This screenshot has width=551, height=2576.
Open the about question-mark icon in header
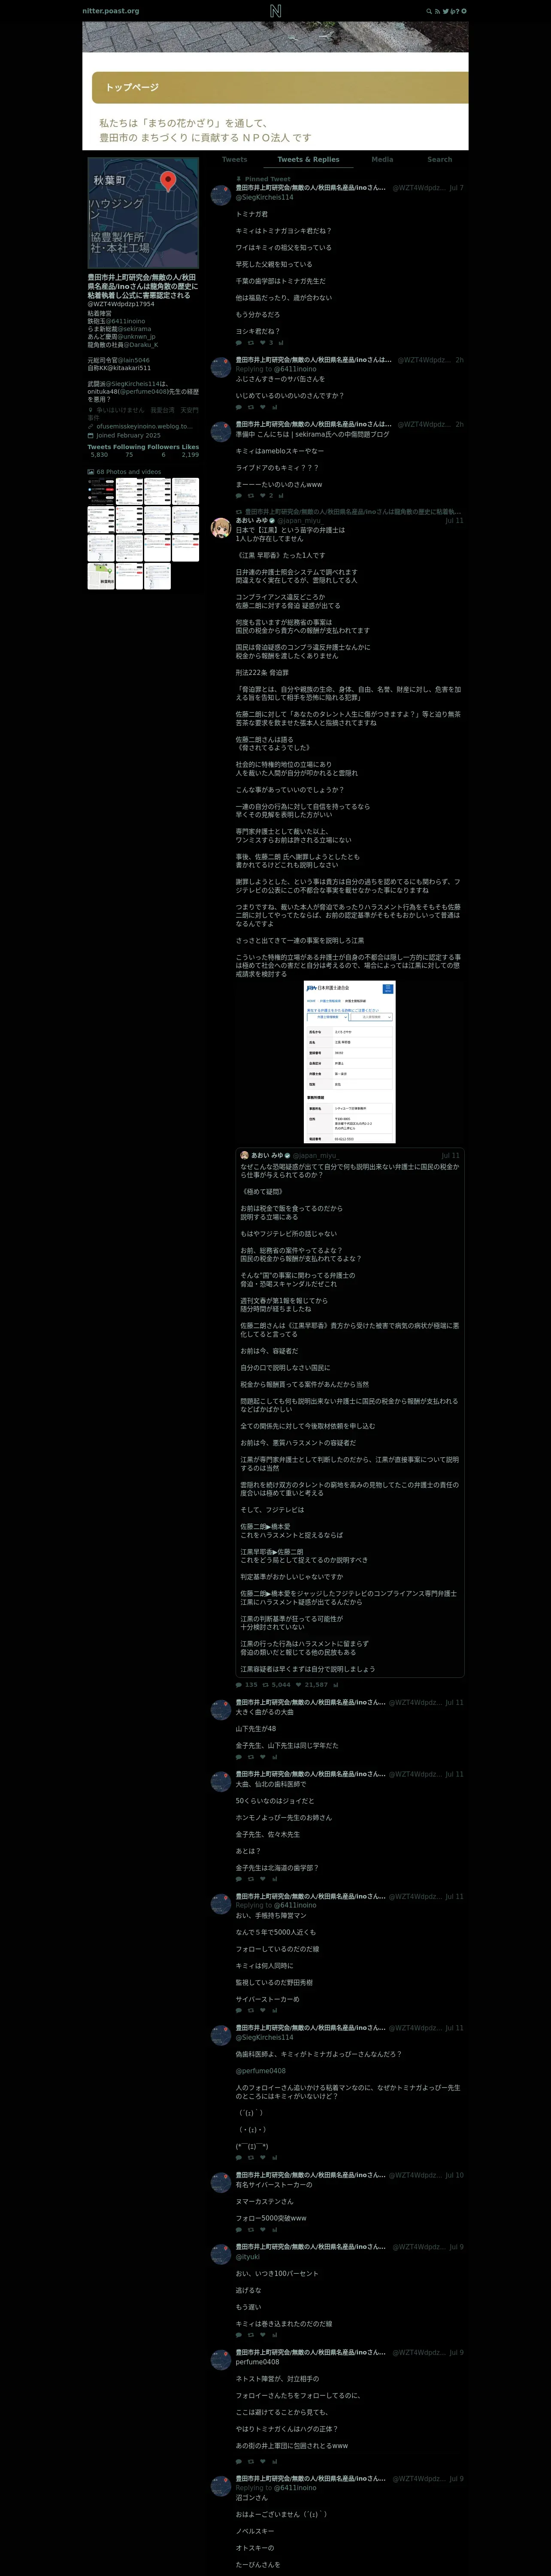(458, 11)
